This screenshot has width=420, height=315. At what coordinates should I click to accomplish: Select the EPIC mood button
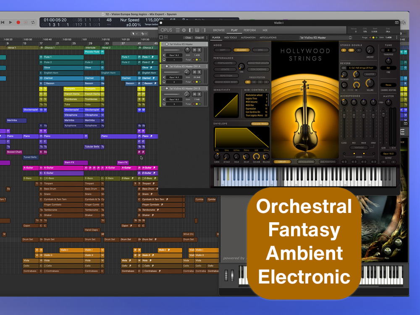point(260,50)
